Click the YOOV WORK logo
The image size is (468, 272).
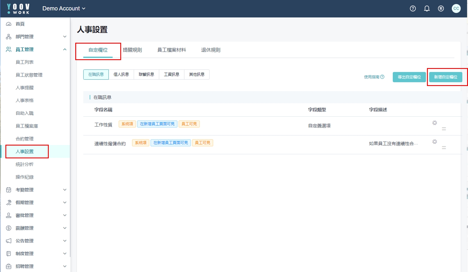18,9
